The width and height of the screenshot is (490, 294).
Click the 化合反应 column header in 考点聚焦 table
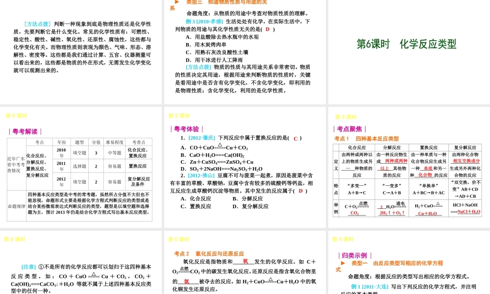357,147
